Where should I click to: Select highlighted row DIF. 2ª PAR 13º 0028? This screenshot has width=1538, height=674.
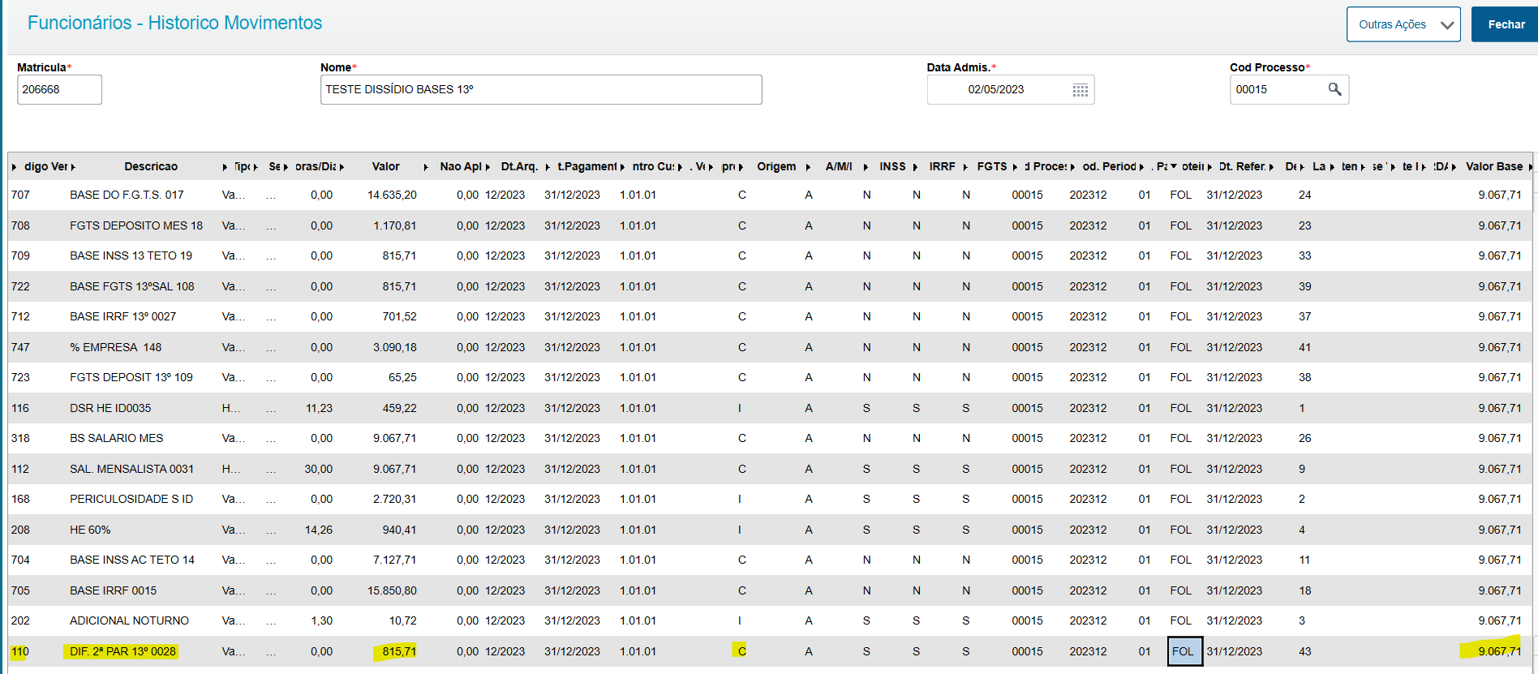(770, 651)
